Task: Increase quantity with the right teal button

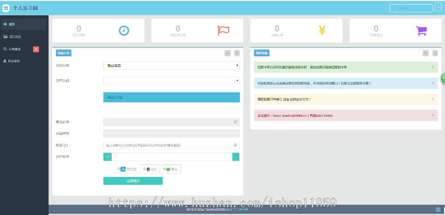Action: [236, 157]
